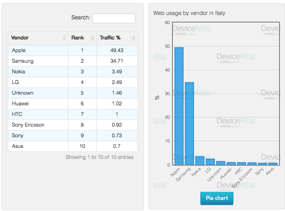The image size is (285, 211).
Task: Click traffic value 0.7
Action: (x=117, y=146)
